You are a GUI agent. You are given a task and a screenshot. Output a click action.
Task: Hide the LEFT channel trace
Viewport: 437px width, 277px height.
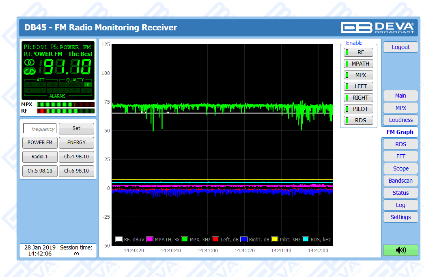tap(358, 86)
